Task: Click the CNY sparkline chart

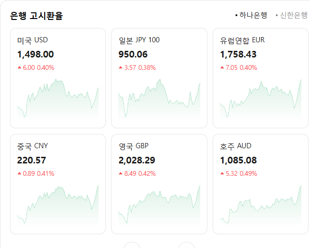Action: pos(58,205)
